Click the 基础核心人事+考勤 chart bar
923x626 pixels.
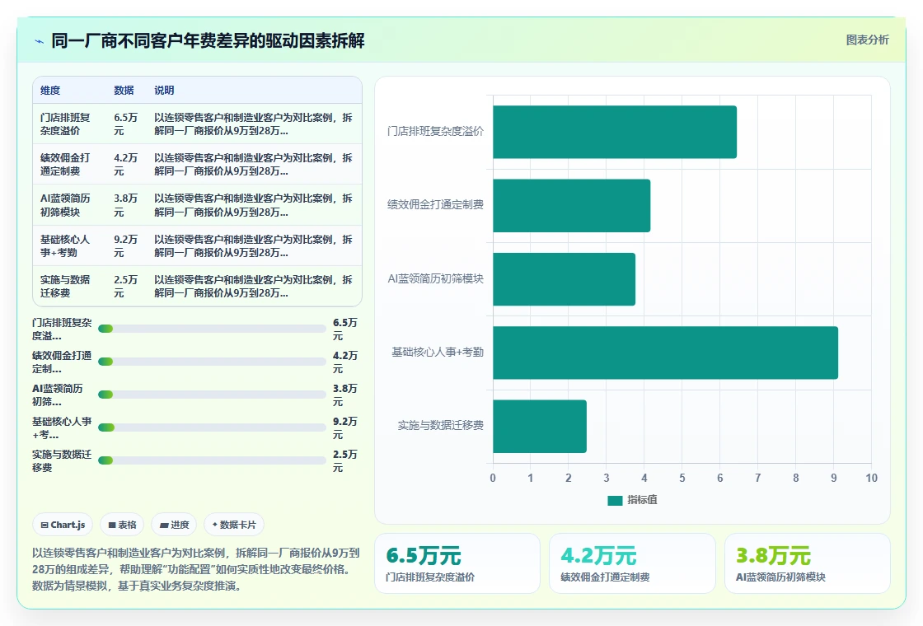[x=665, y=353]
